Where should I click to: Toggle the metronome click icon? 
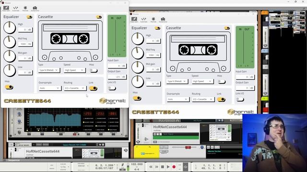pos(123,165)
